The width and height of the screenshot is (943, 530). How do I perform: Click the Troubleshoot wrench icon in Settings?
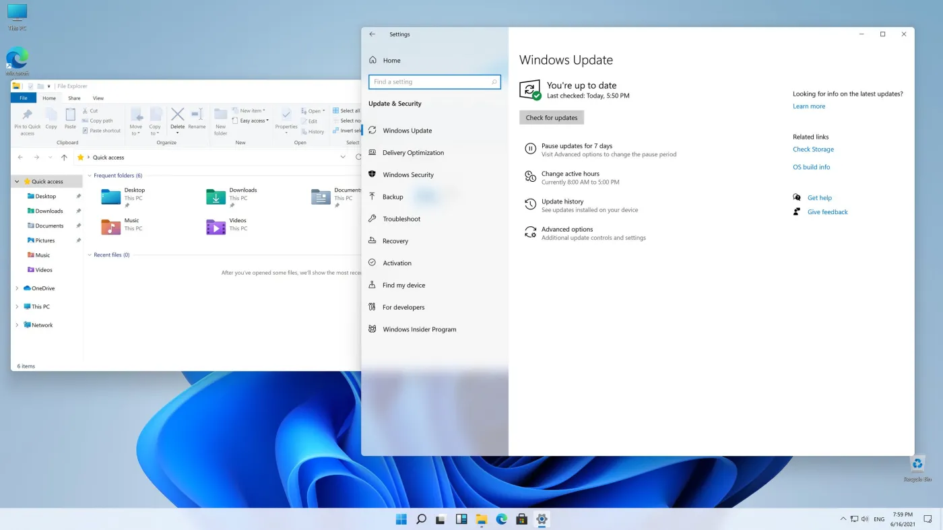tap(372, 219)
